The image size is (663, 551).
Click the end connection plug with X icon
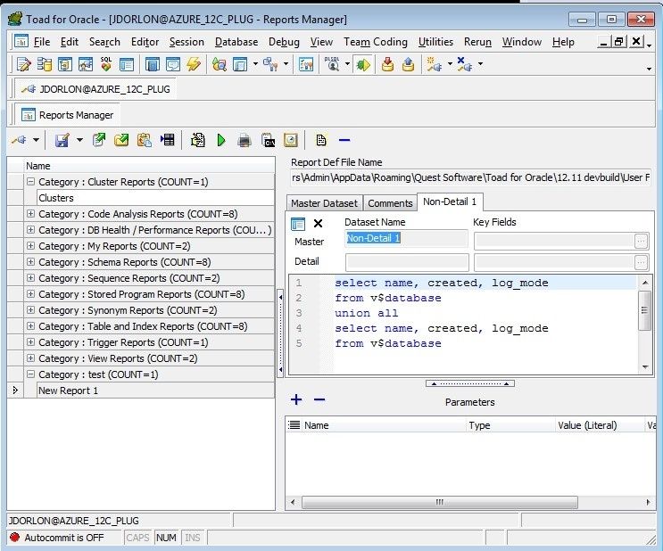click(x=464, y=64)
